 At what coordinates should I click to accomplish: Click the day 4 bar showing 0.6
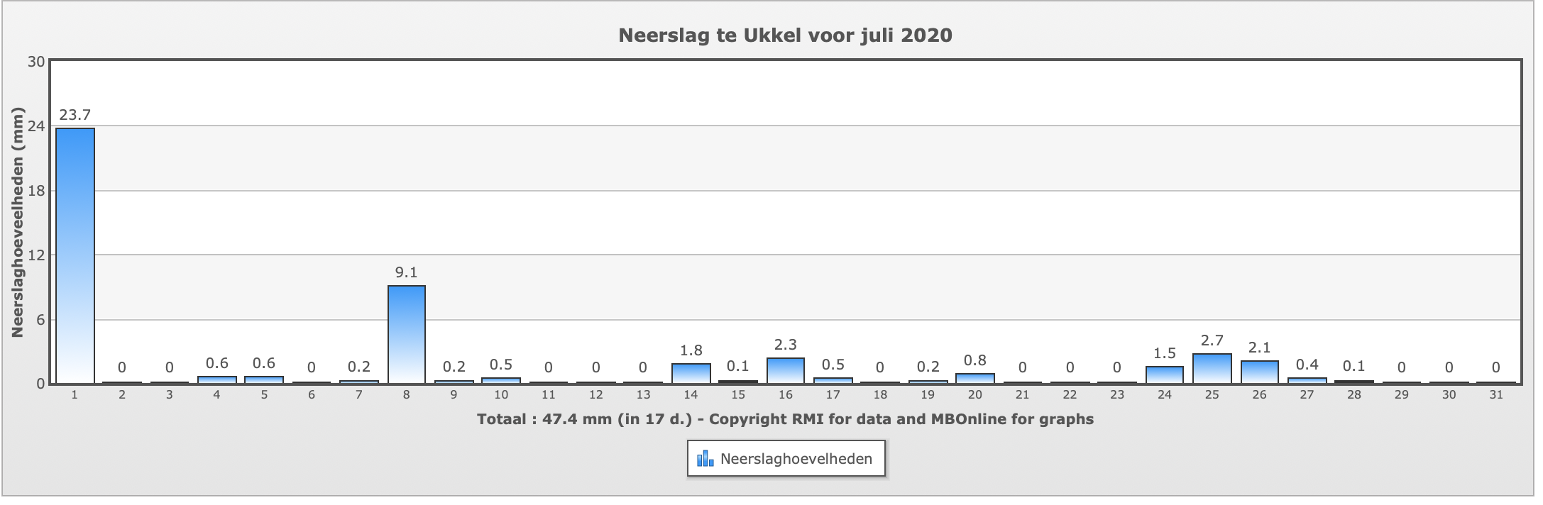tap(217, 379)
